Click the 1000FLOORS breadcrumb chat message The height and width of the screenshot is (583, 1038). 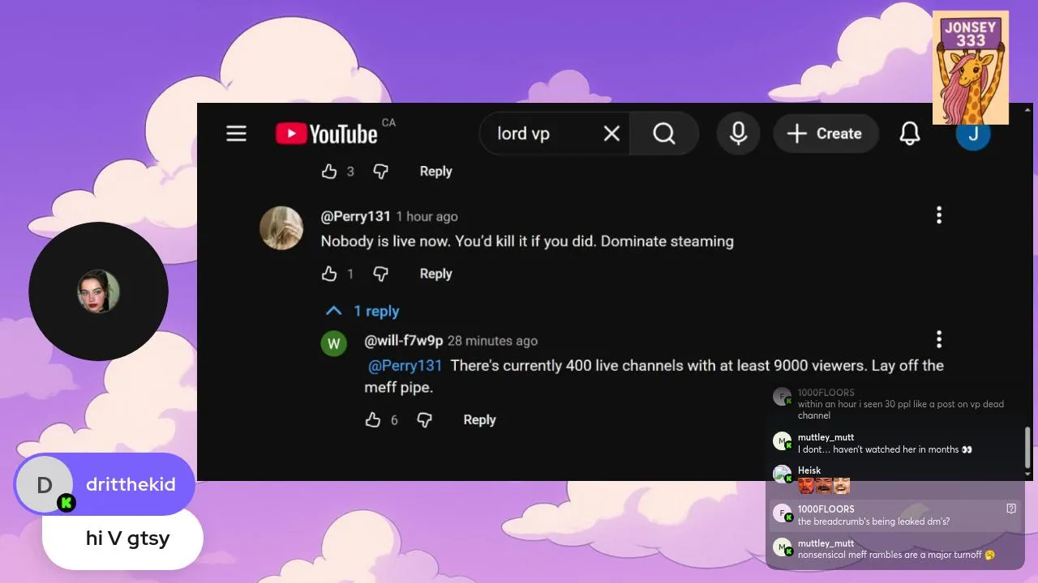895,515
